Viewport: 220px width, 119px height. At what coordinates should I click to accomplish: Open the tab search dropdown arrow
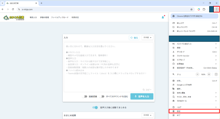[3, 3]
